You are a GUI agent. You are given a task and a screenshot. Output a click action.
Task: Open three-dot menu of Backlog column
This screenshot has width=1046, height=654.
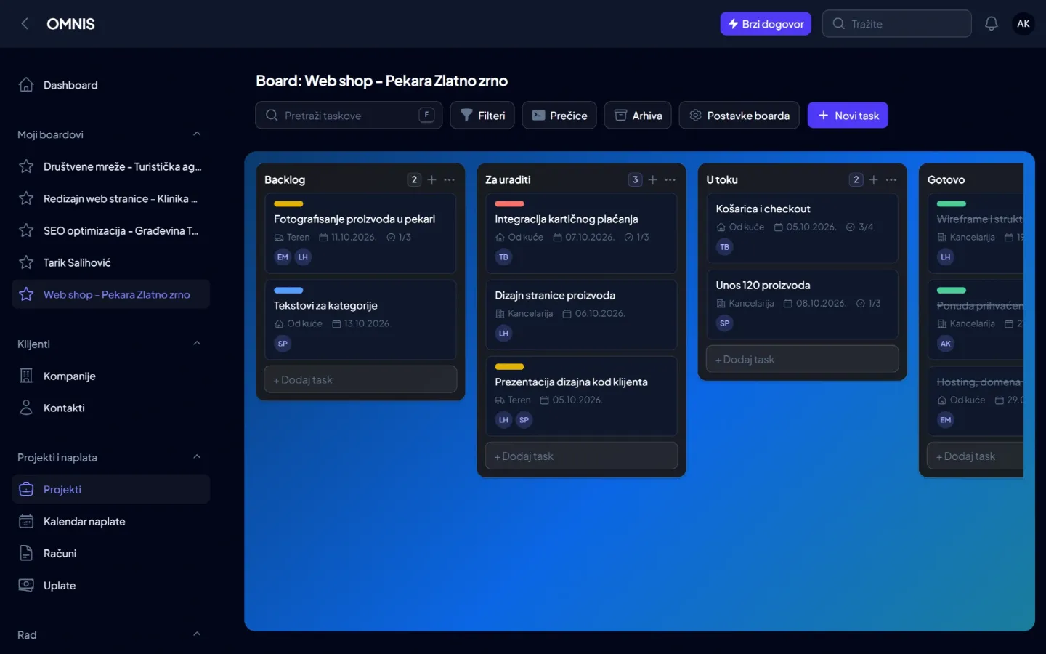450,179
